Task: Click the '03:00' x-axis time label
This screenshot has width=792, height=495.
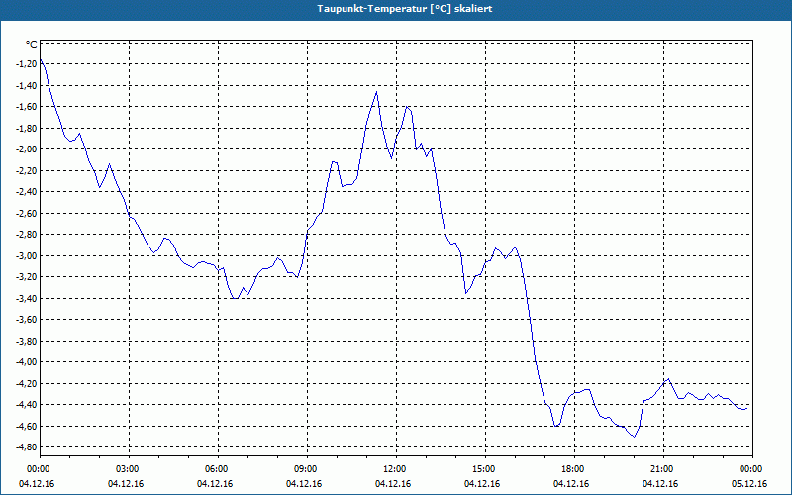Action: [x=129, y=469]
